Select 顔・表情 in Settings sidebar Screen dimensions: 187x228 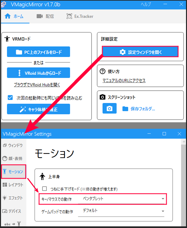pyautogui.click(x=13, y=158)
